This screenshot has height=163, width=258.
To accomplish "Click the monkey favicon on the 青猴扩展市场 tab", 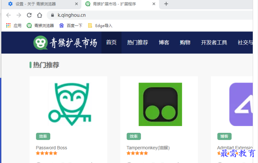I will [x=88, y=4].
